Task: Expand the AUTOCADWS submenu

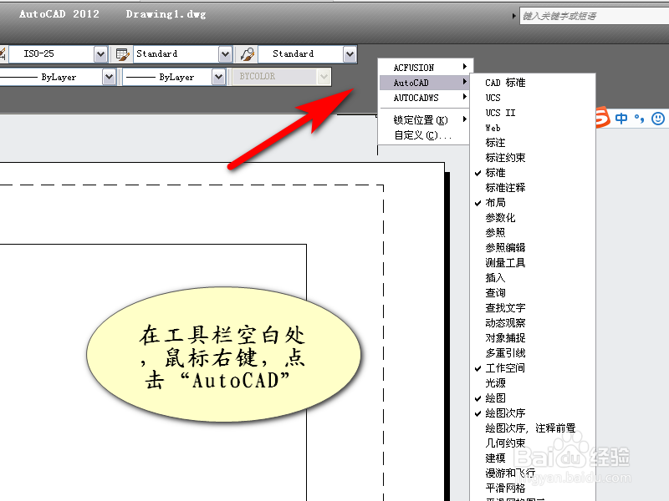Action: (425, 98)
